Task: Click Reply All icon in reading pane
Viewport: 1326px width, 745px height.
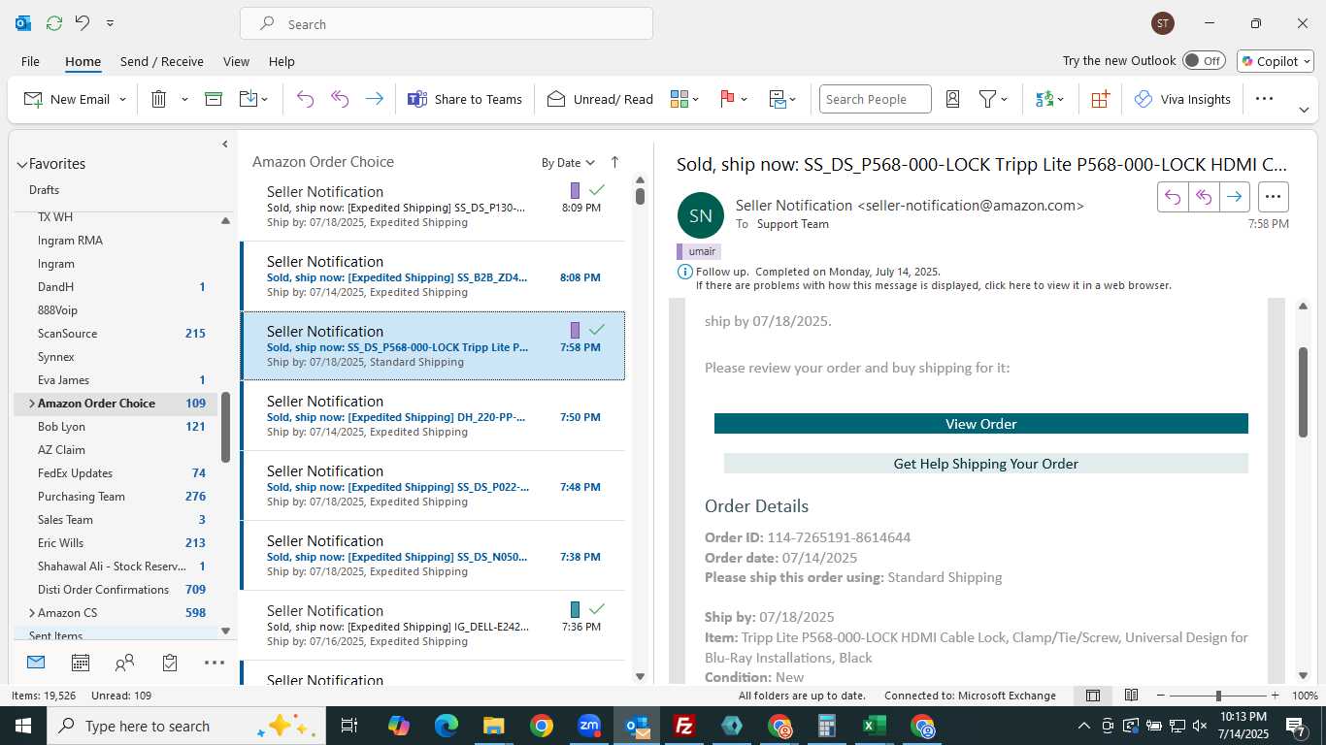Action: pos(1204,197)
